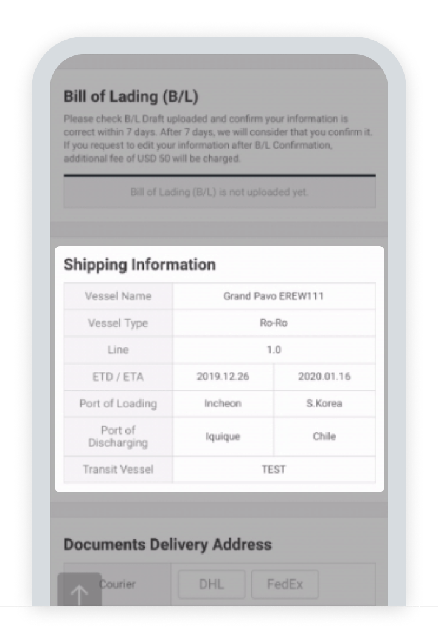This screenshot has height=630, width=438.
Task: Click the ETD date 2019.12.26
Action: 223,376
